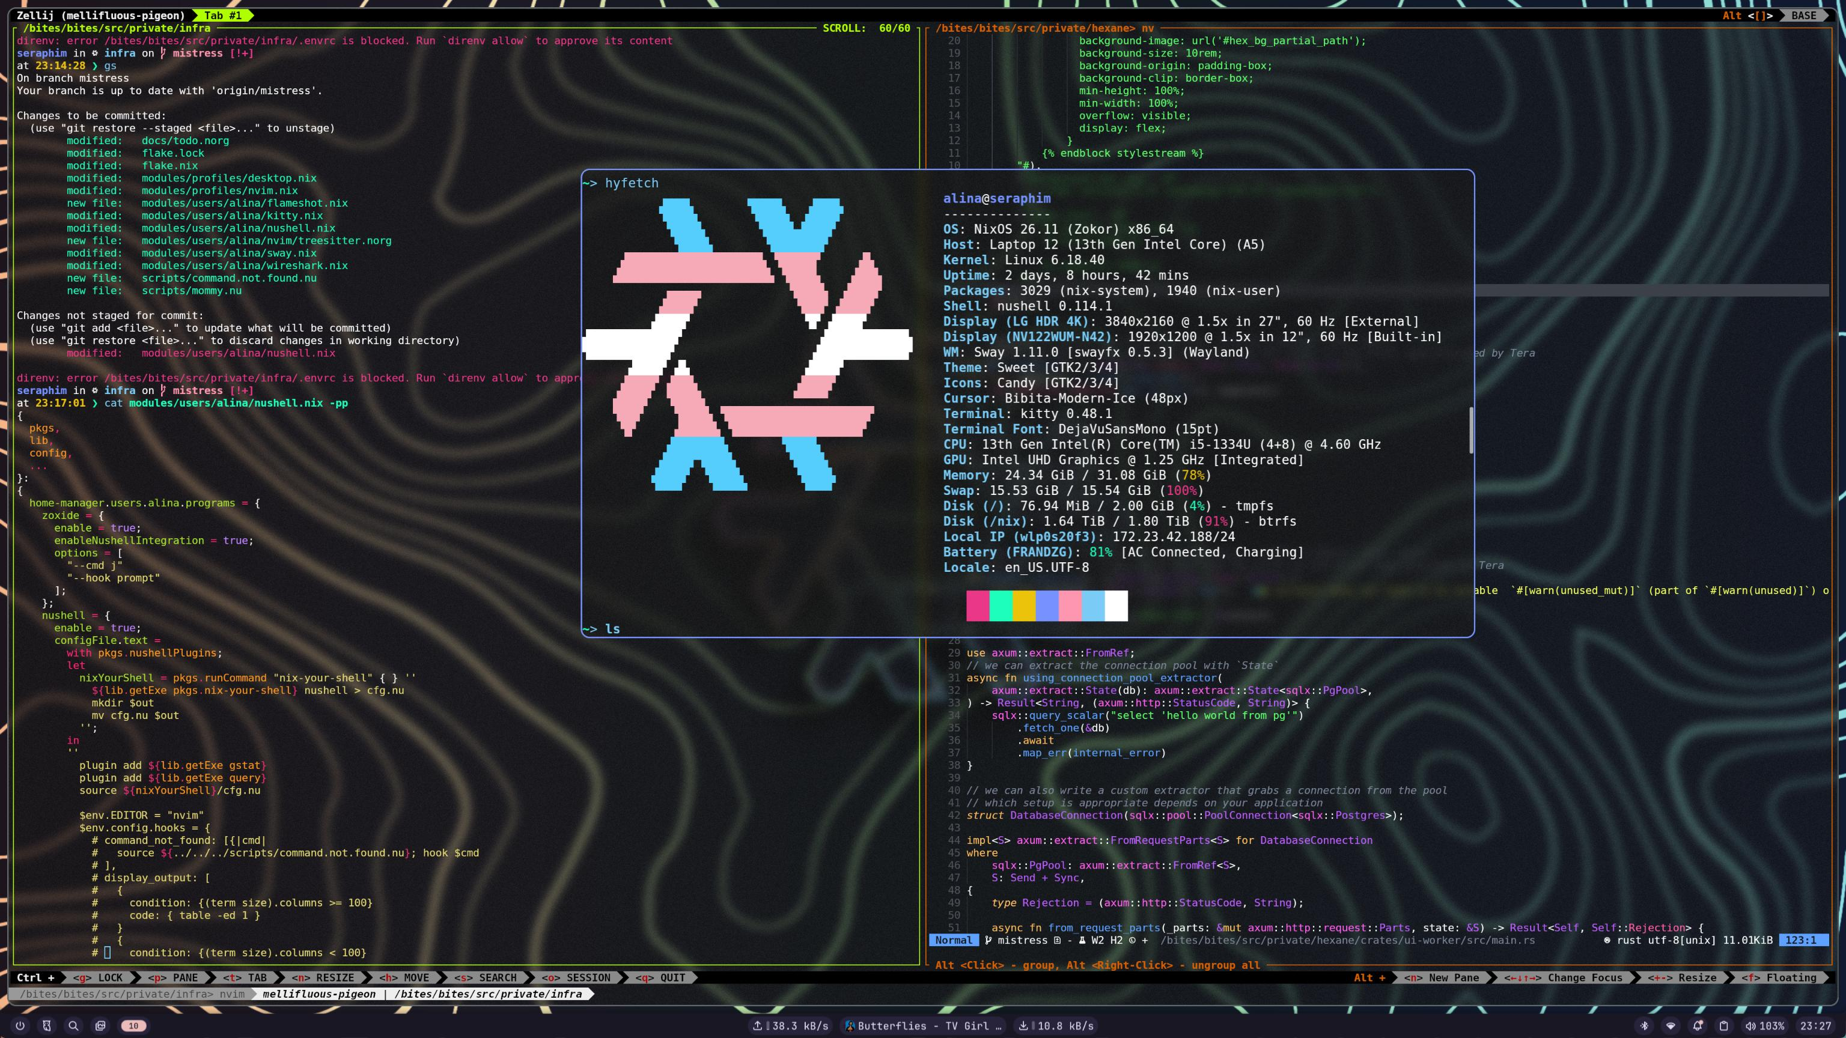Open the Wi-Fi network tray icon

point(1671,1026)
